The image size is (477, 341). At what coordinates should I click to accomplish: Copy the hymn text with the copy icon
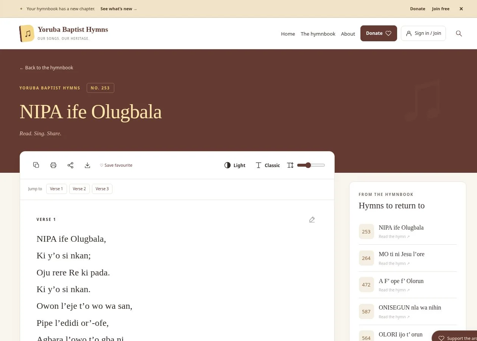click(36, 165)
